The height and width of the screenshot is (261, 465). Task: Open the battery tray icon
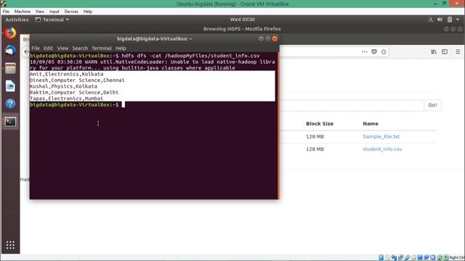click(x=450, y=20)
